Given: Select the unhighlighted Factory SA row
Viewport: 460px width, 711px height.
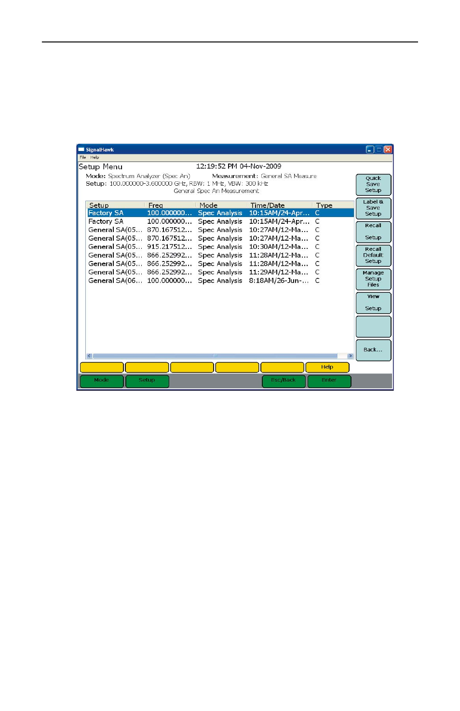Looking at the screenshot, I should (220, 221).
